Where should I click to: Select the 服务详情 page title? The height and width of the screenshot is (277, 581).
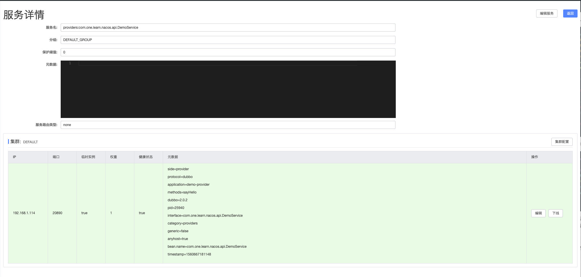click(x=24, y=15)
